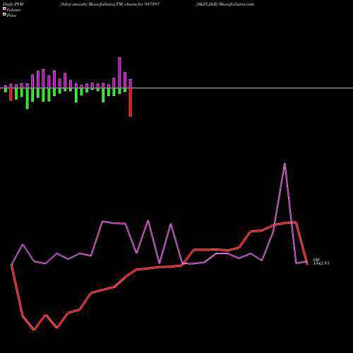The image size is (353, 353).
Task: Click the red-green Price legend swatch
Action: [x=4, y=15]
